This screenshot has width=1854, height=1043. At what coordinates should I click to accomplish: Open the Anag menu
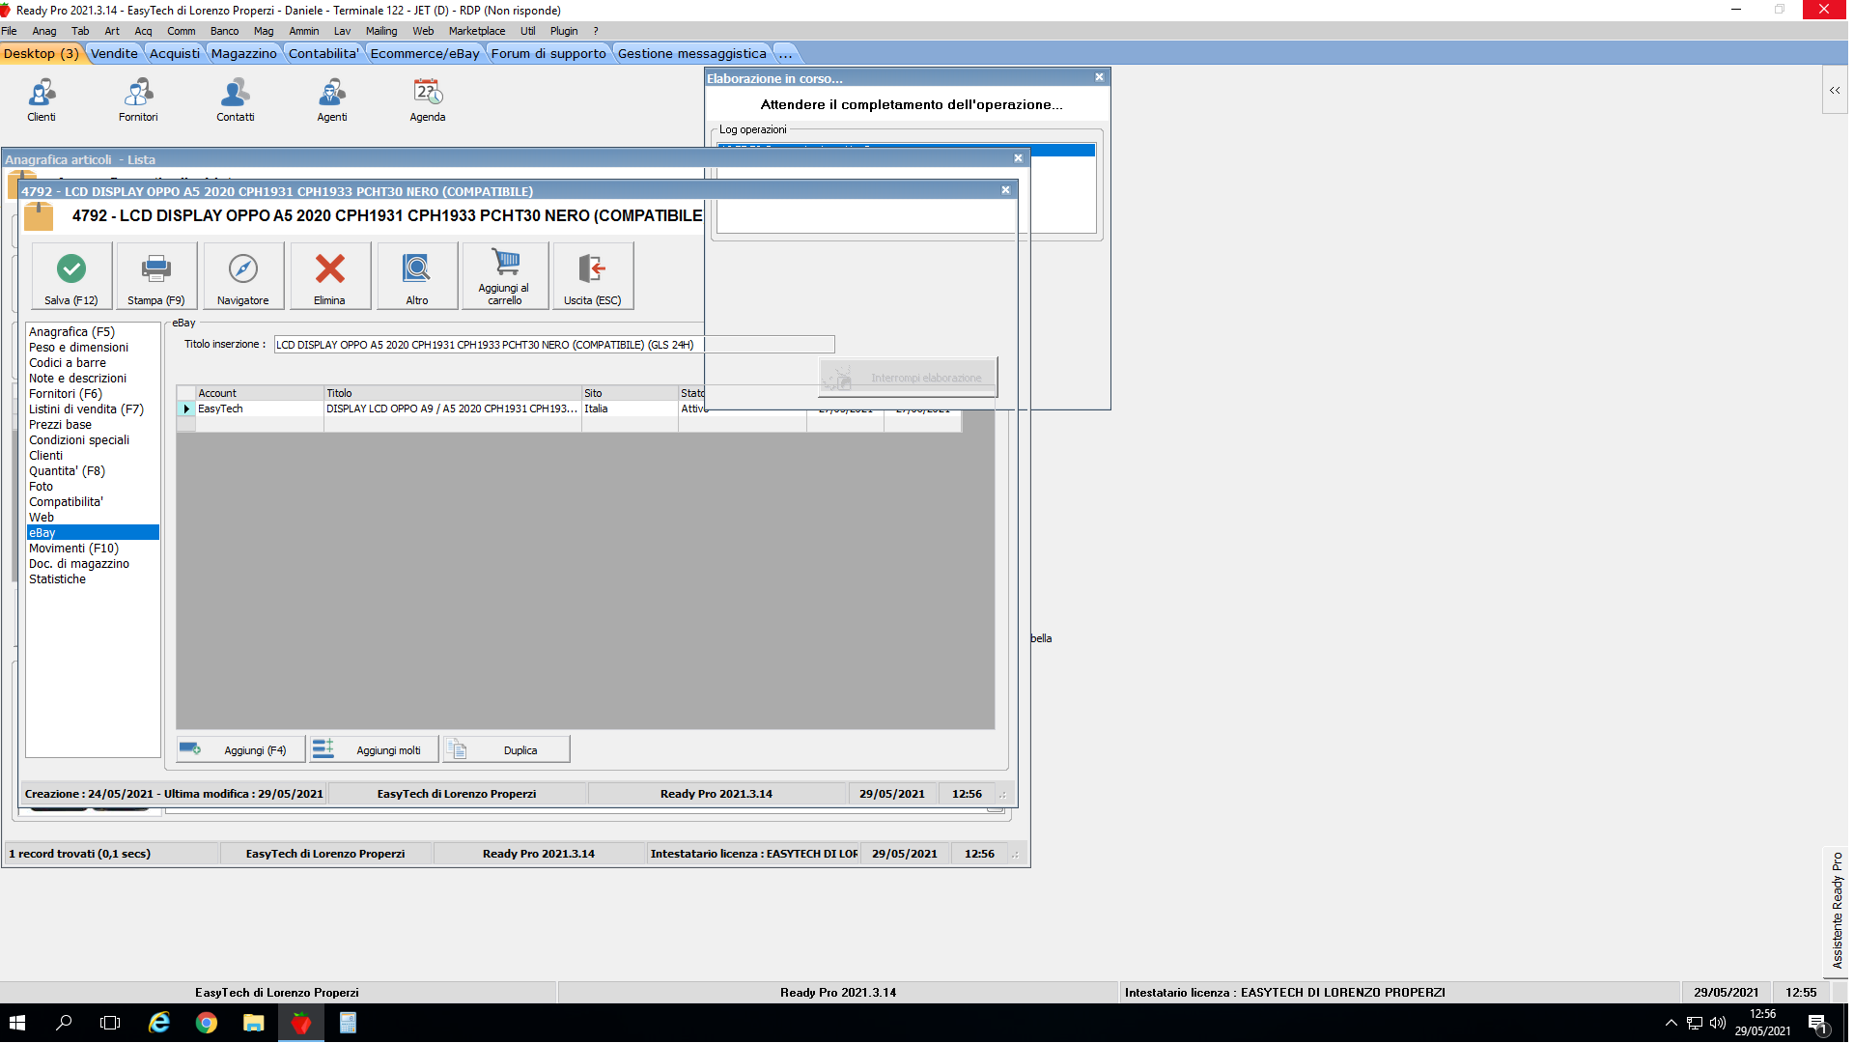click(x=44, y=31)
